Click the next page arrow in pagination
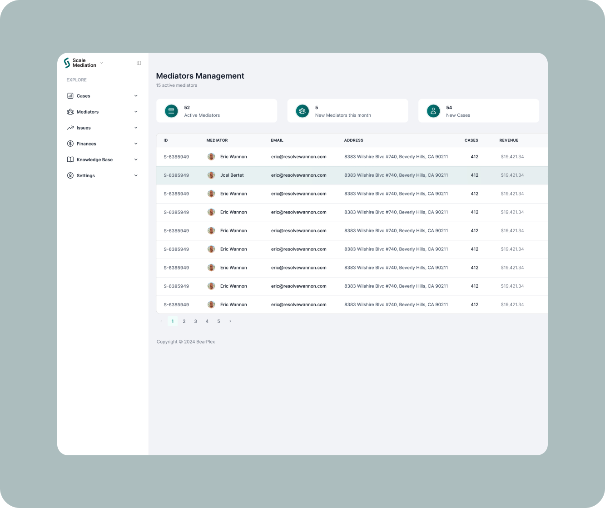 tap(230, 321)
